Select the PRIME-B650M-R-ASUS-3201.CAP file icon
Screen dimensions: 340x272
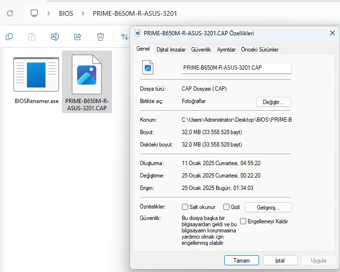[87, 74]
